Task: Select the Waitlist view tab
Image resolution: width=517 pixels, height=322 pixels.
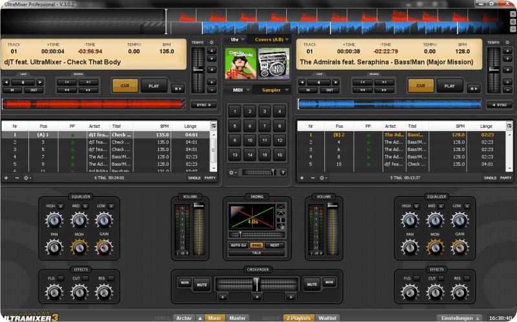Action: pyautogui.click(x=327, y=317)
